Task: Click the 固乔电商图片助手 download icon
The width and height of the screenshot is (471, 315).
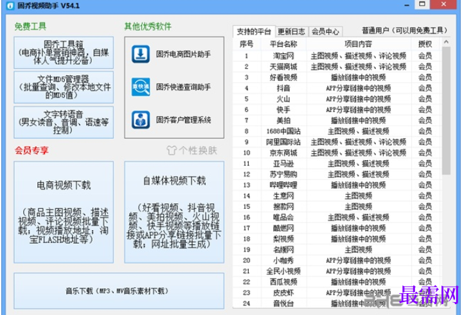Action: (141, 54)
